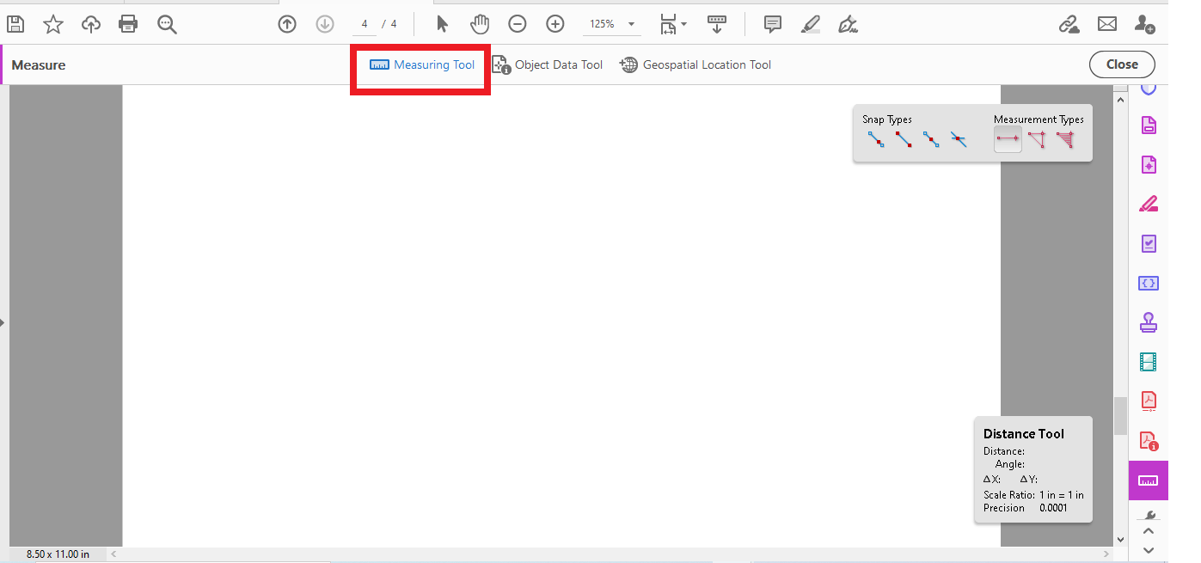The width and height of the screenshot is (1201, 563).
Task: Expand the left navigation pane
Action: tap(4, 322)
